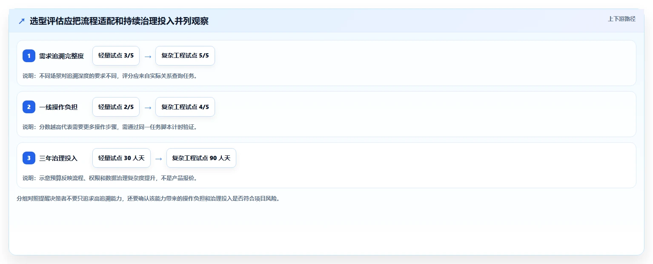653x264 pixels.
Task: Click the arrow between 3/5 and 5/5 chips
Action: point(148,56)
